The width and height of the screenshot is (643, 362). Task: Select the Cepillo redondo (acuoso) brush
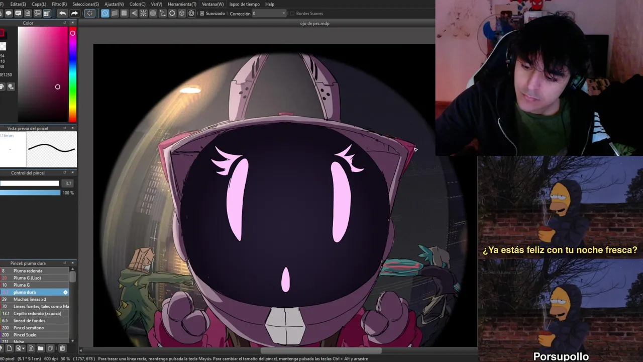pyautogui.click(x=35, y=313)
